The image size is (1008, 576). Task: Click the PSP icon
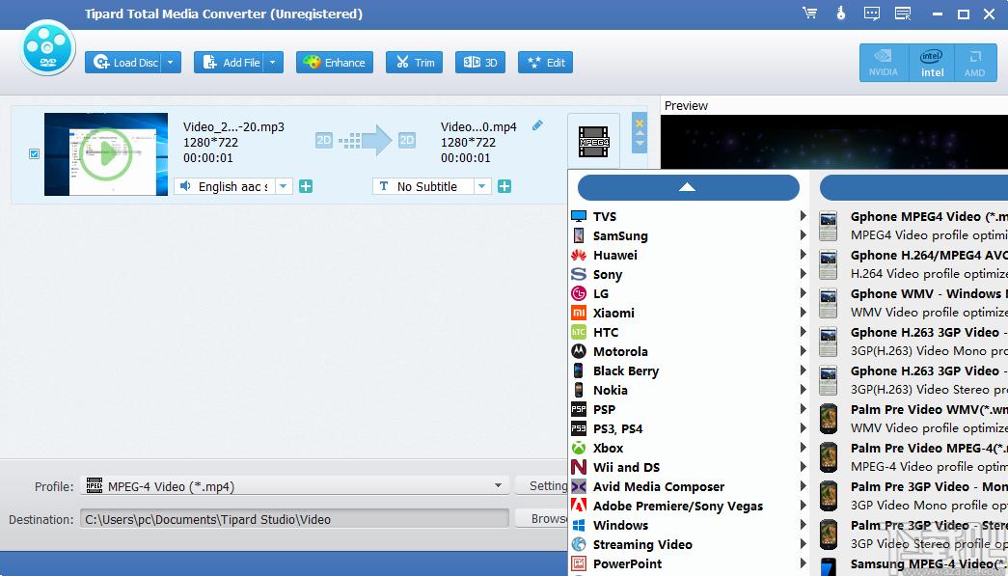click(x=579, y=409)
